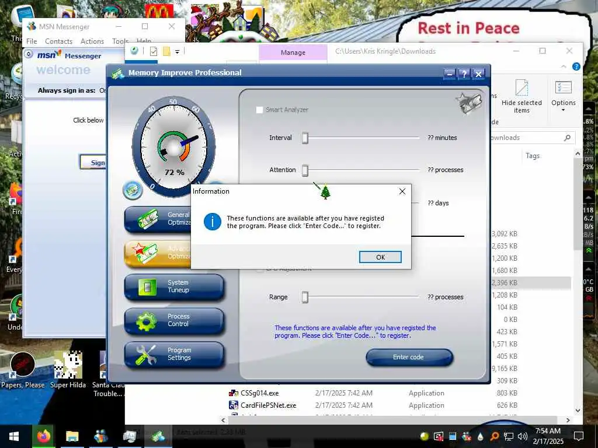
Task: Click the MSN Messenger title bar icon
Action: click(x=32, y=27)
